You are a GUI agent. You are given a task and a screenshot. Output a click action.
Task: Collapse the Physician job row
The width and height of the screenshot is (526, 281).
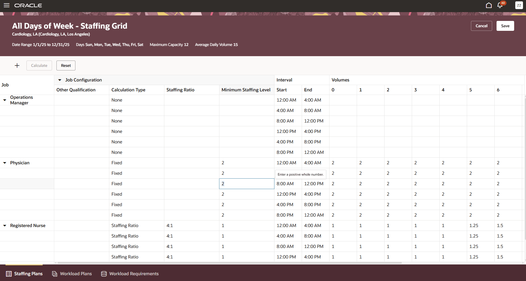[x=4, y=163]
